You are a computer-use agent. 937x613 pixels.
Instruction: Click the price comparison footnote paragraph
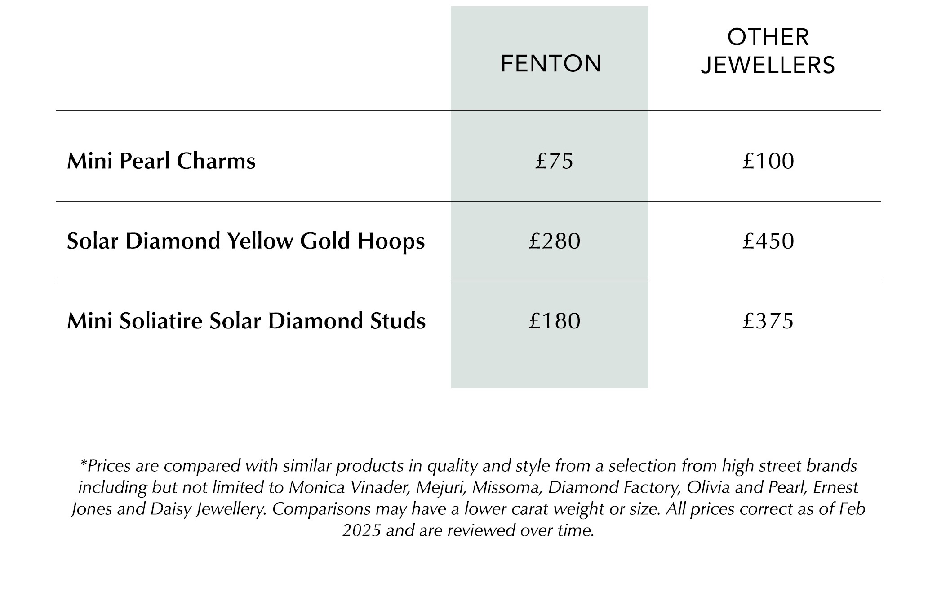coord(468,498)
